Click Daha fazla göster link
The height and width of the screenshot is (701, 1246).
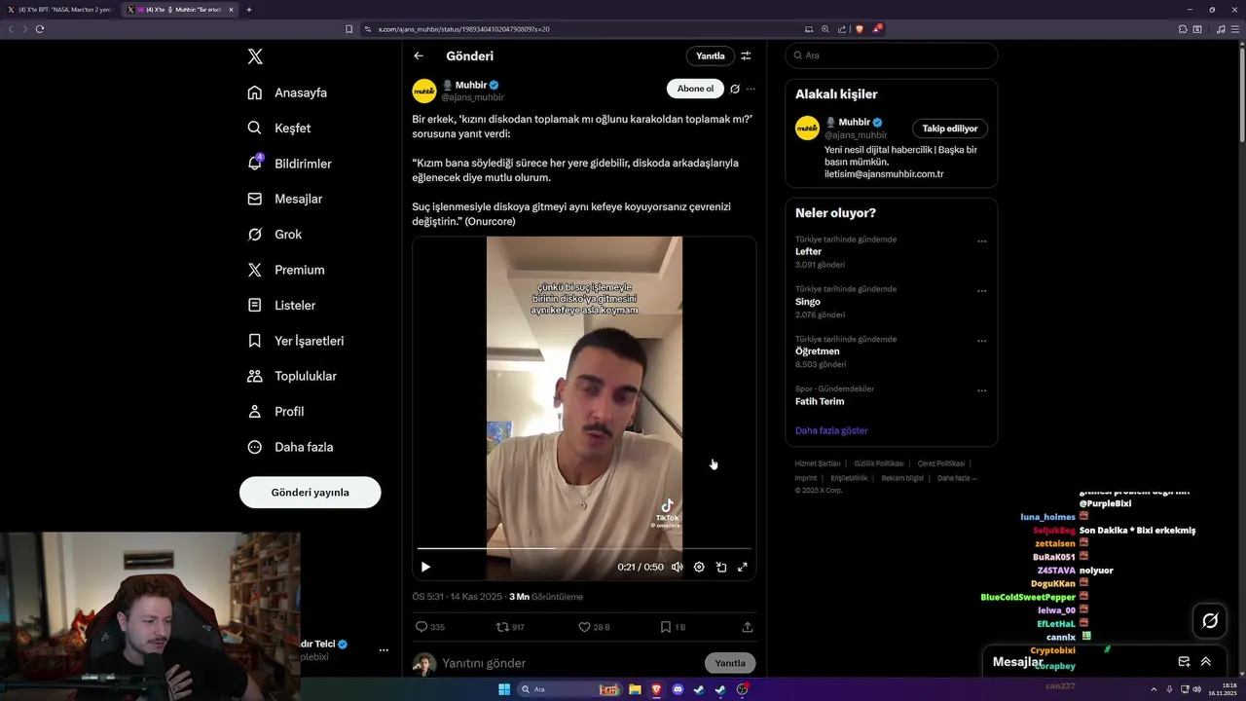[831, 430]
